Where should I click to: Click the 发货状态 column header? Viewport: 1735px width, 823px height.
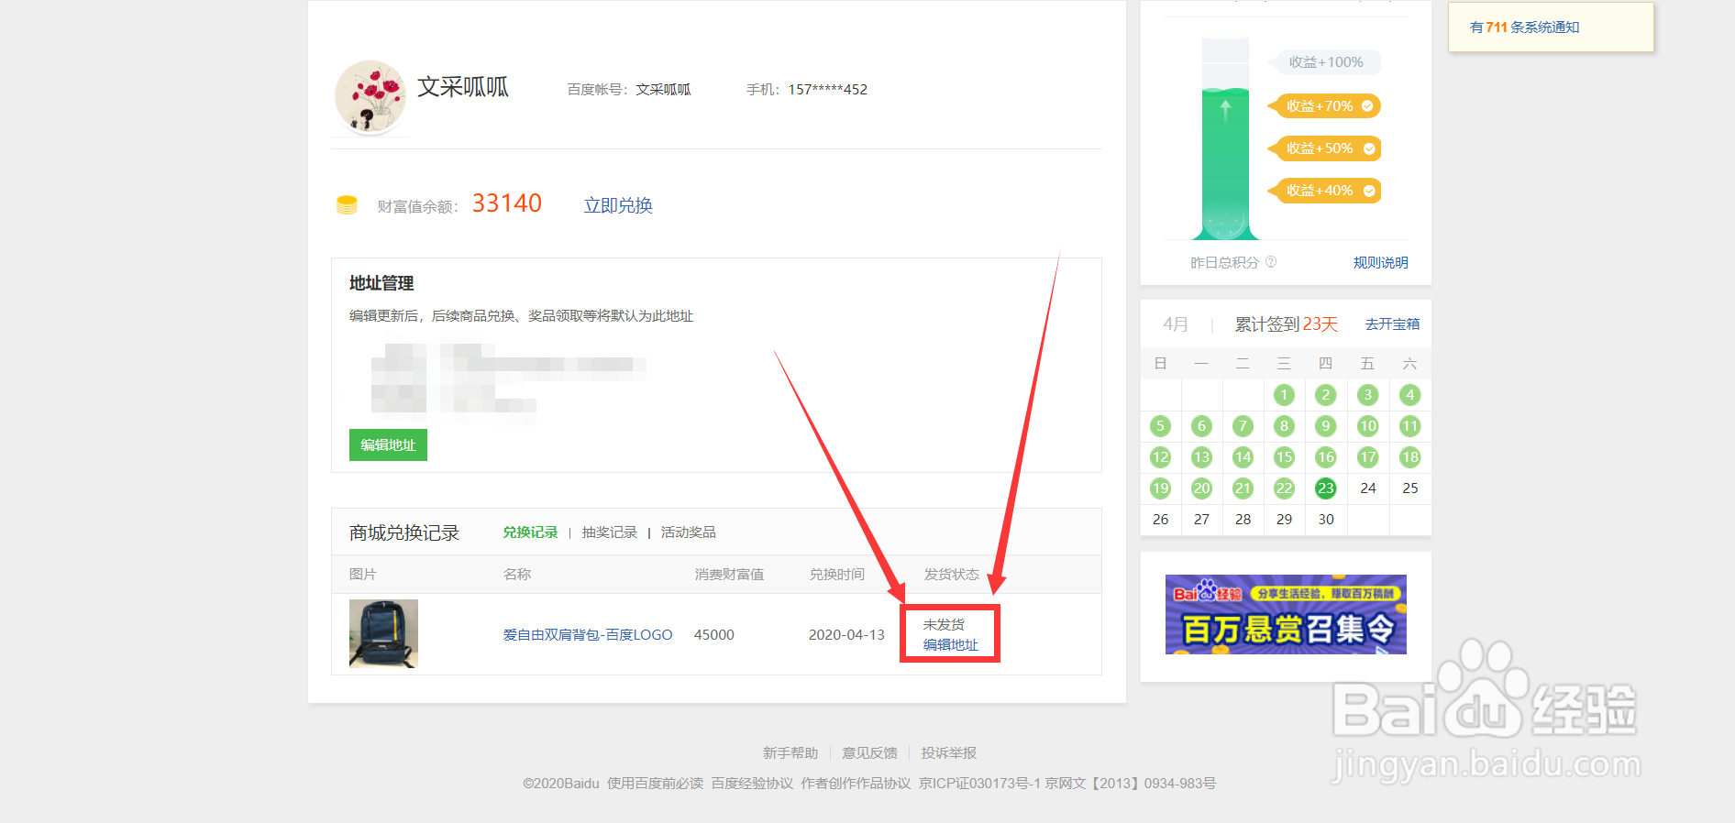pos(952,575)
